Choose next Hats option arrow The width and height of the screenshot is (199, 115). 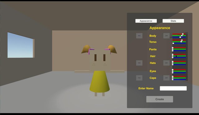click(x=166, y=63)
